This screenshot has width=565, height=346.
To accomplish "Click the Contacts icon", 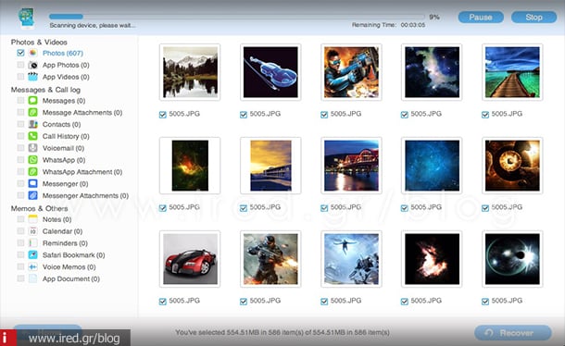I will pyautogui.click(x=32, y=124).
